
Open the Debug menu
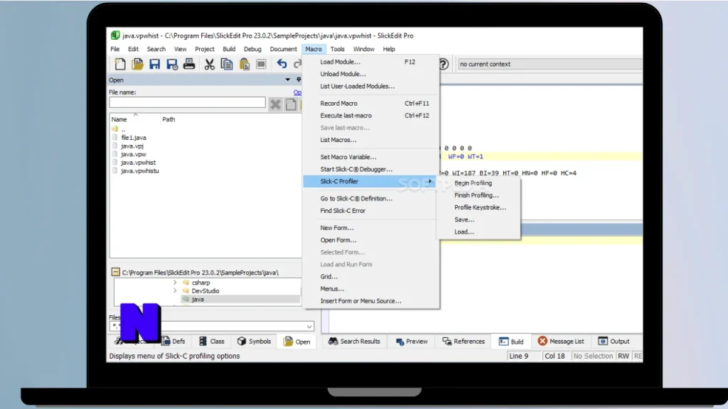coord(252,49)
